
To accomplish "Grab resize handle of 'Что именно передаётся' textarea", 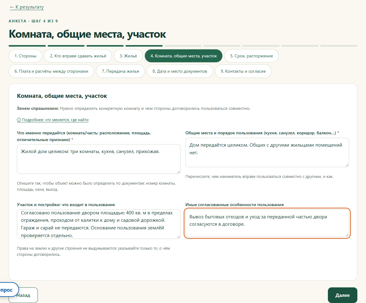I will click(x=179, y=172).
